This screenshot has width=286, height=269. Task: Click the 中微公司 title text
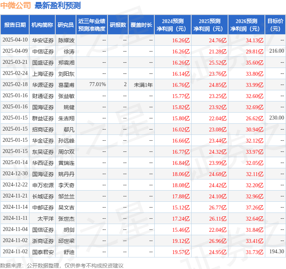coord(16,5)
